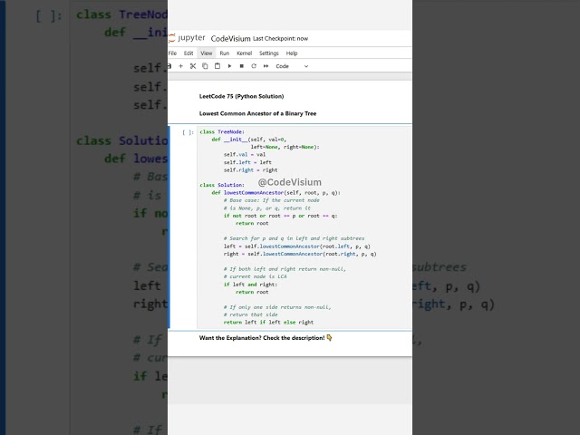Open the View menu
The height and width of the screenshot is (435, 580).
[207, 53]
